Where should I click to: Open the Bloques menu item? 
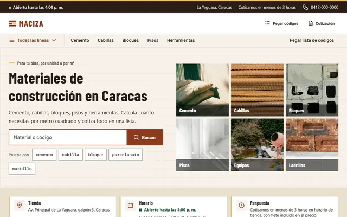(131, 40)
